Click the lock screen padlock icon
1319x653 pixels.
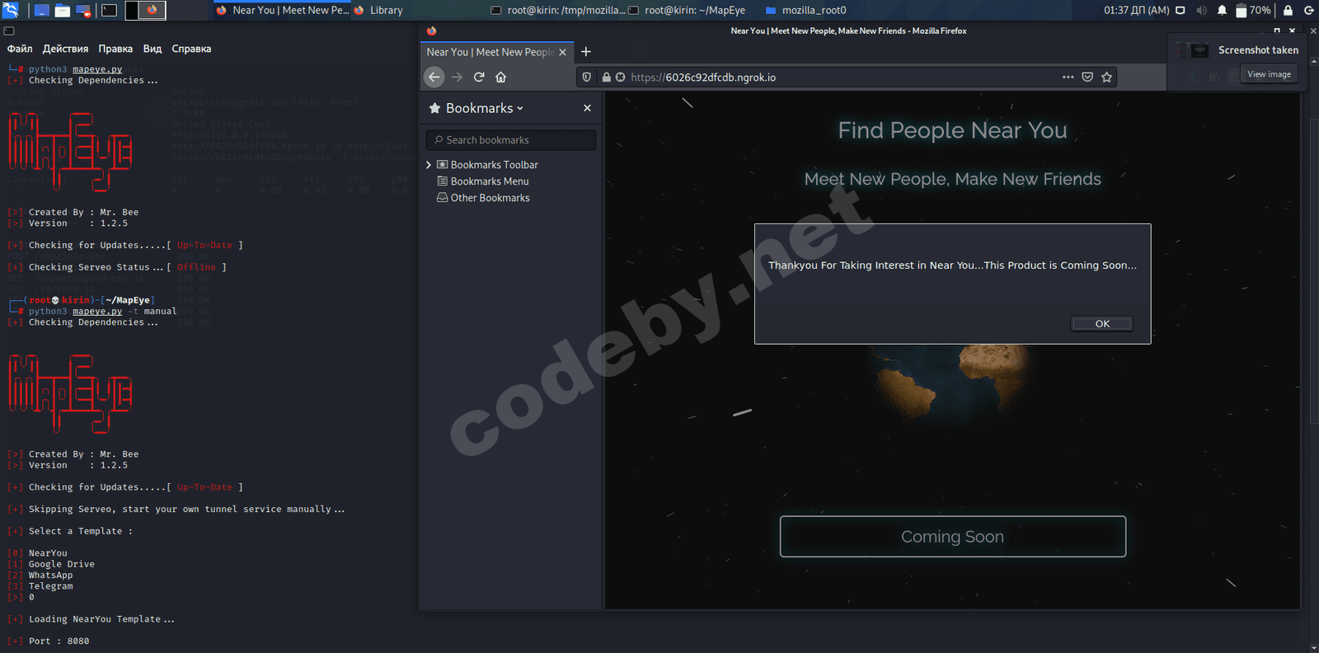coord(1288,10)
